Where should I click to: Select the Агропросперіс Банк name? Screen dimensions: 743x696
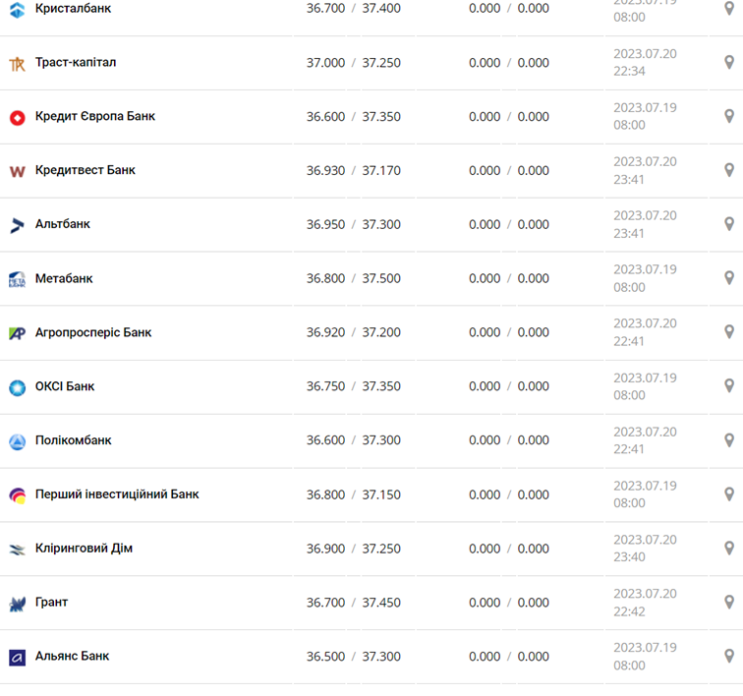(x=93, y=332)
